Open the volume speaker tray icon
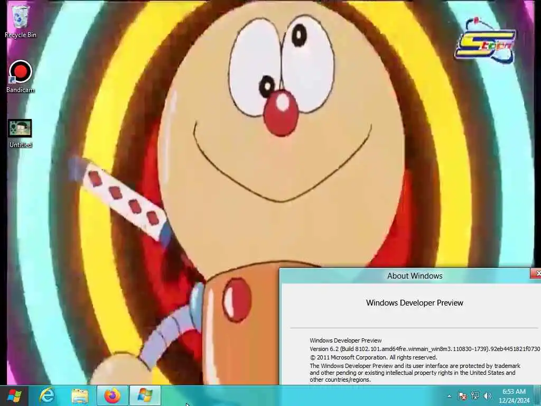 coord(488,396)
